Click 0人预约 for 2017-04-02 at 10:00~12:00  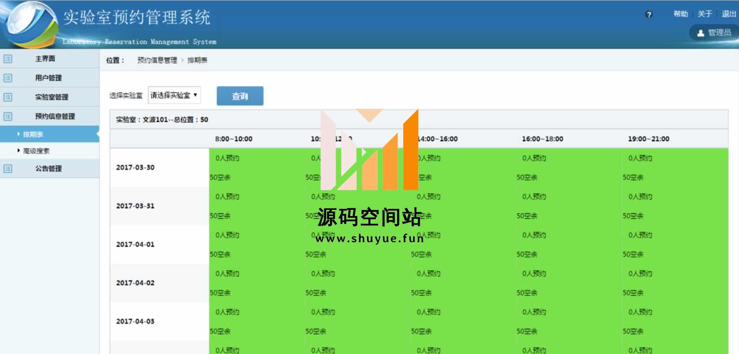[323, 274]
